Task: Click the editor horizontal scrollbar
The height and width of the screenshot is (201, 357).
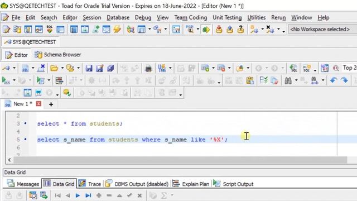Action: 180,160
